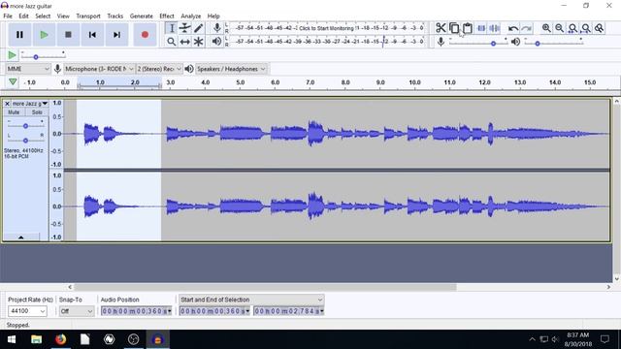621x349 pixels.
Task: Open Windows Start menu
Action: 12,339
